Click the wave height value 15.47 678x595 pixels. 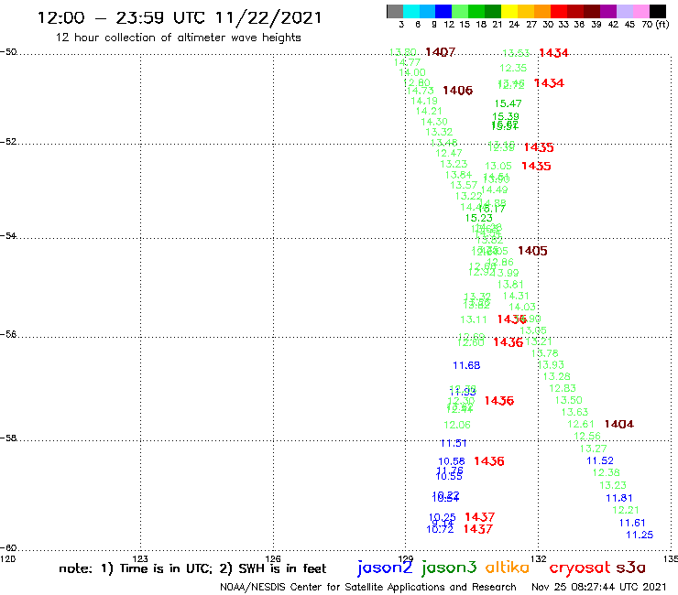point(508,103)
